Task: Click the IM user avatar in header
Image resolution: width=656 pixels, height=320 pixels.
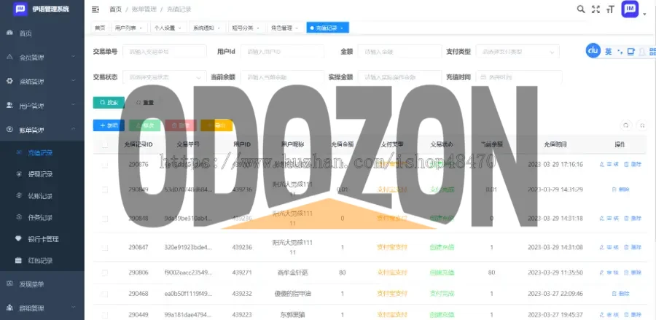Action: pos(630,9)
